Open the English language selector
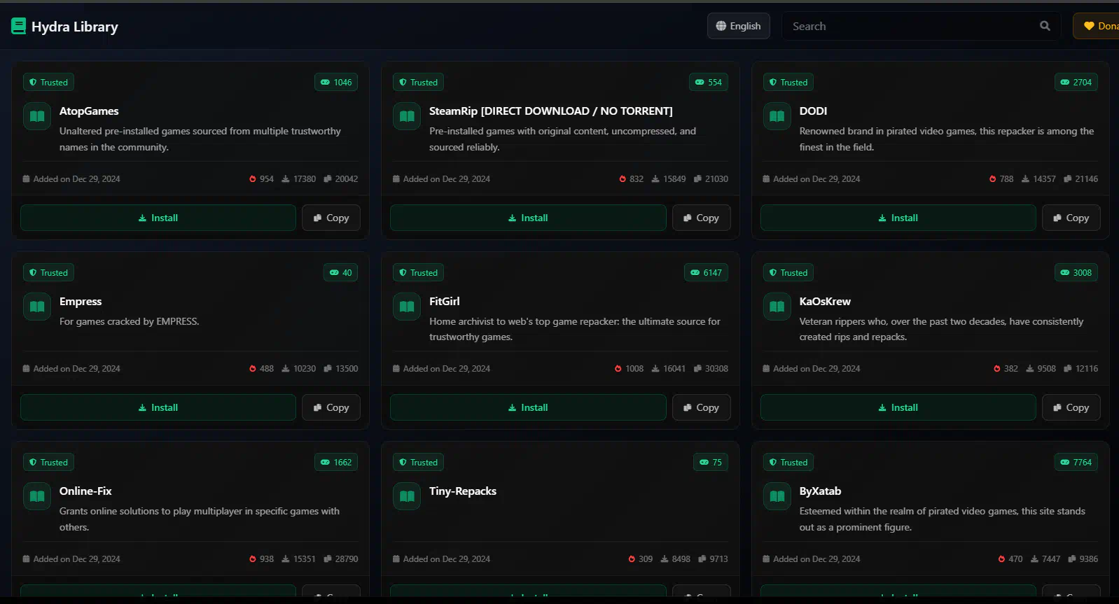This screenshot has width=1119, height=604. [738, 26]
